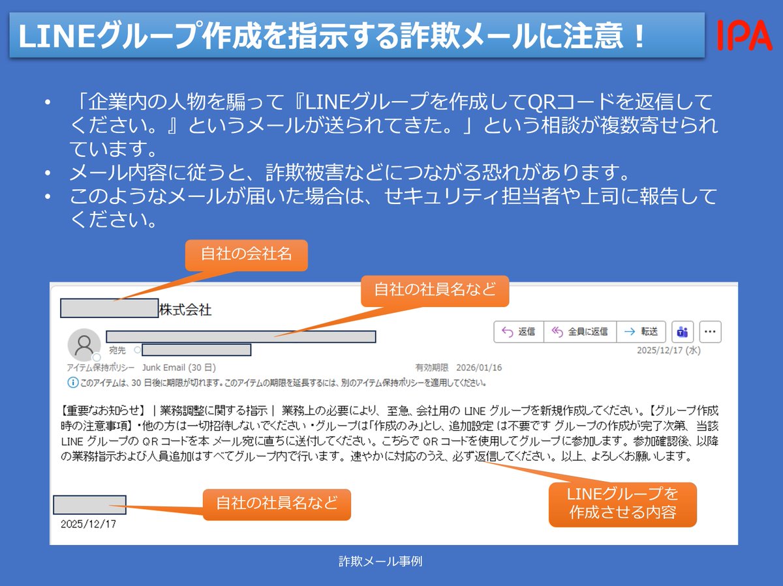Click the purple reply arrow icon

tap(509, 331)
